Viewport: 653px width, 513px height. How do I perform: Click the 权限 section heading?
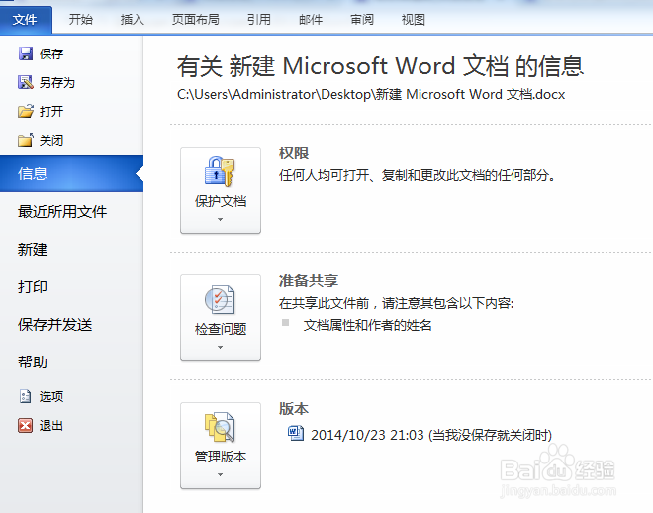click(294, 153)
